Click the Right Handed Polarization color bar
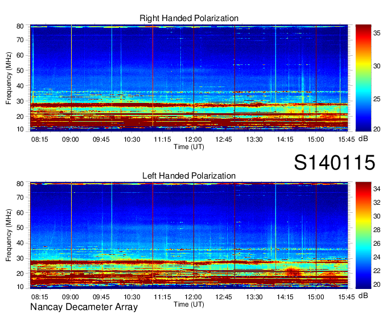Screen dimensions: 387x314 pos(363,78)
